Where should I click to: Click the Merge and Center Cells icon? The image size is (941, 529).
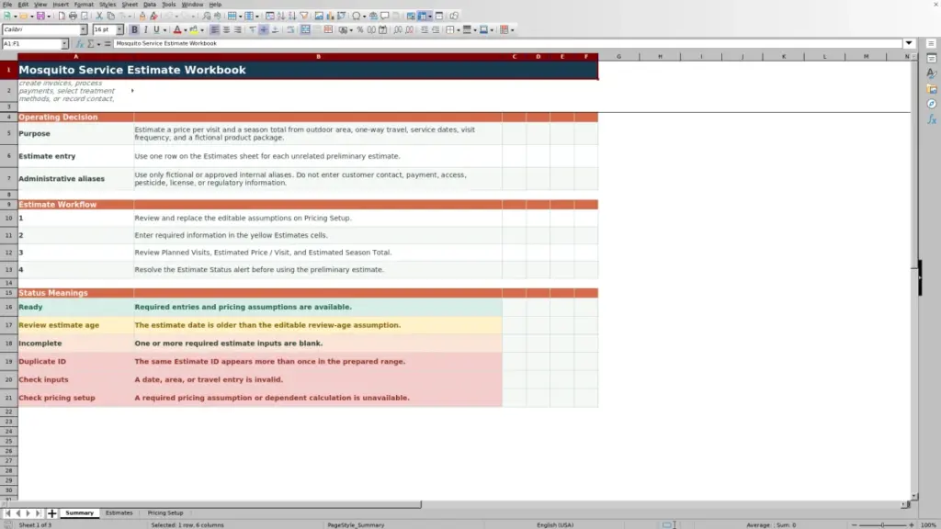[305, 29]
